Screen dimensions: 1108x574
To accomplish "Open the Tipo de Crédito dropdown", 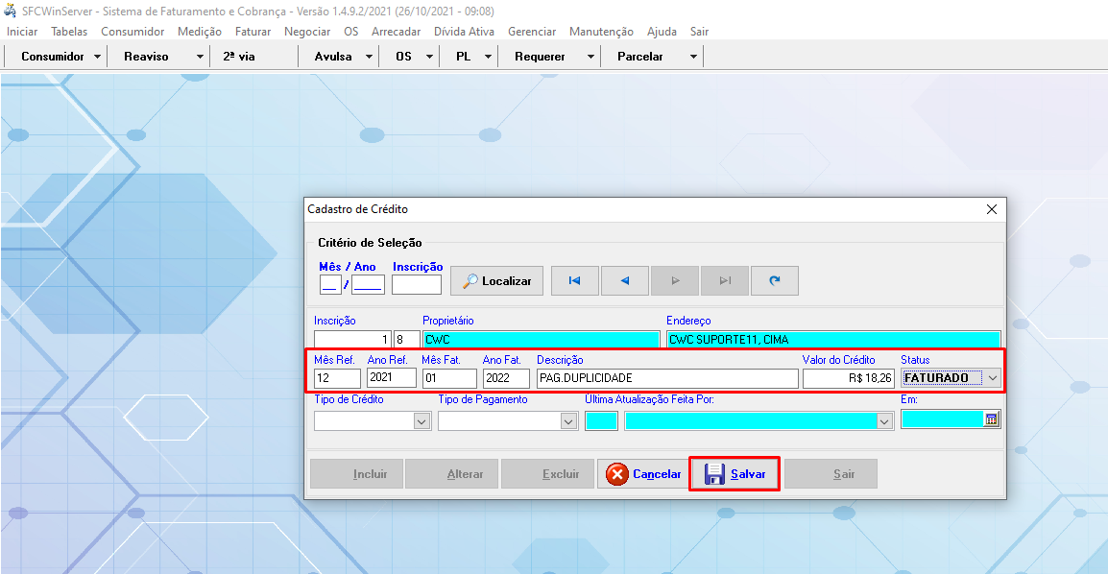I will (421, 420).
